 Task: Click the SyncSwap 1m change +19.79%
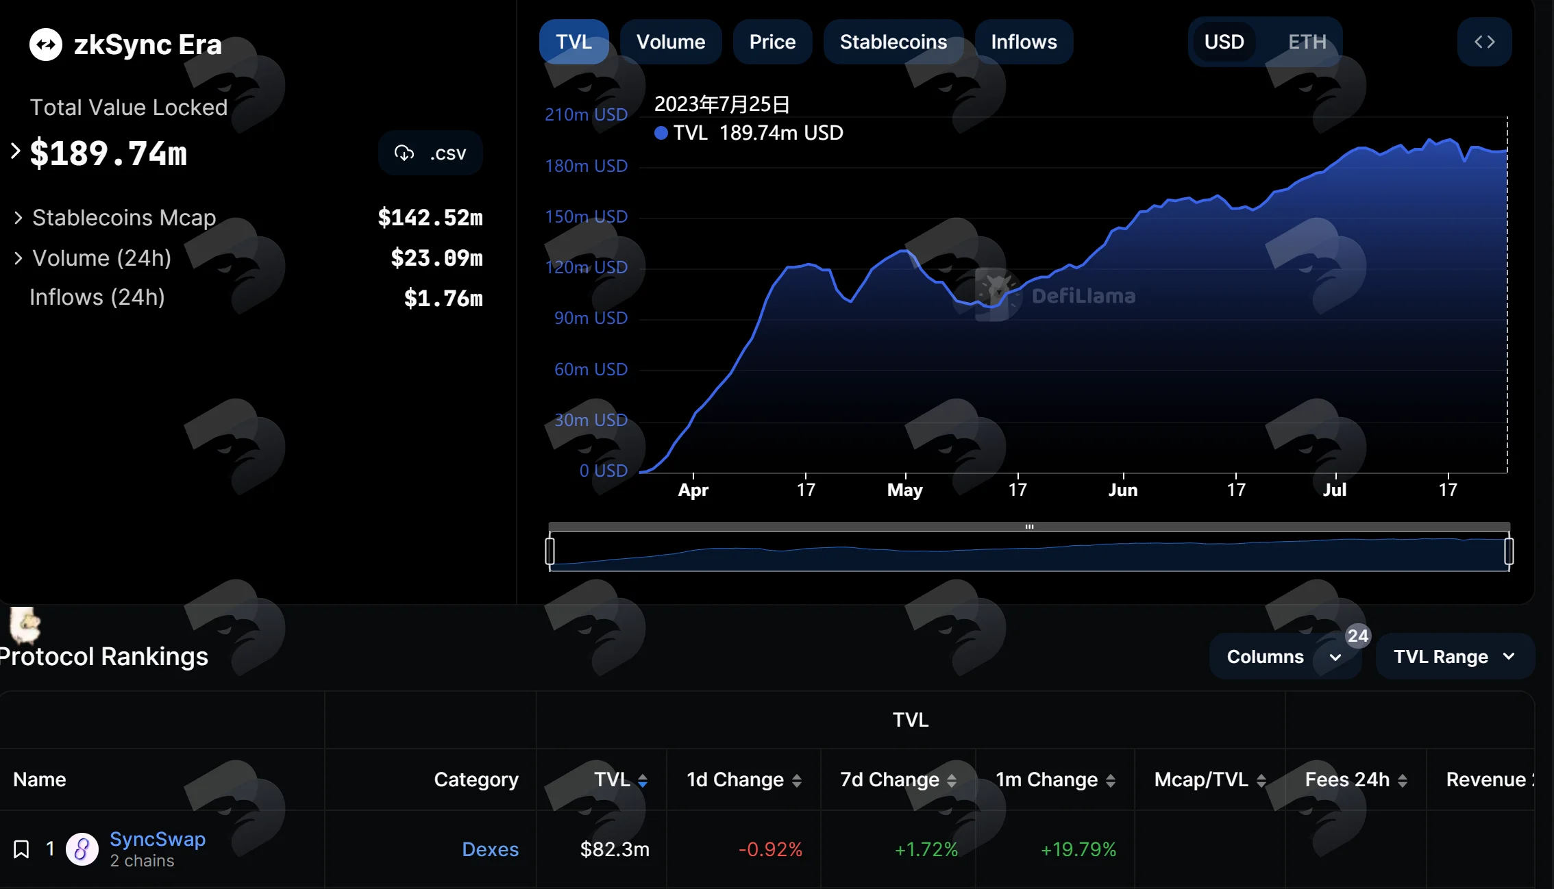pyautogui.click(x=1078, y=849)
